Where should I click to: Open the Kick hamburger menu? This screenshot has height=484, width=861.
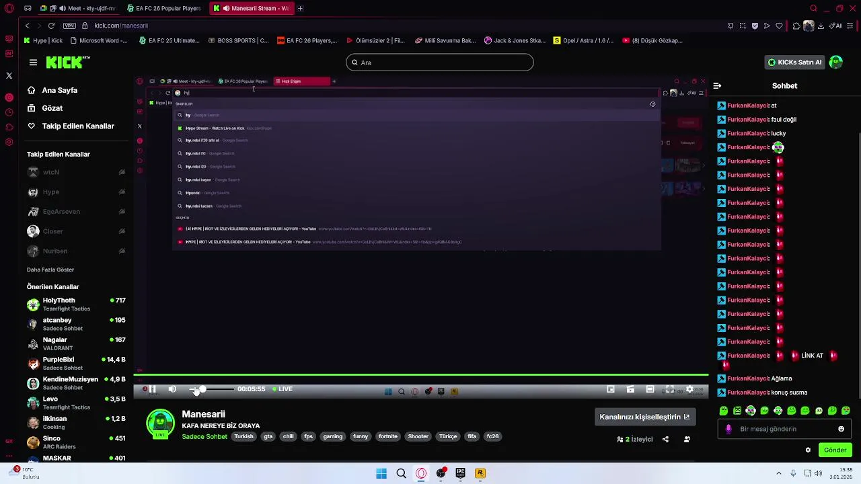click(x=33, y=63)
